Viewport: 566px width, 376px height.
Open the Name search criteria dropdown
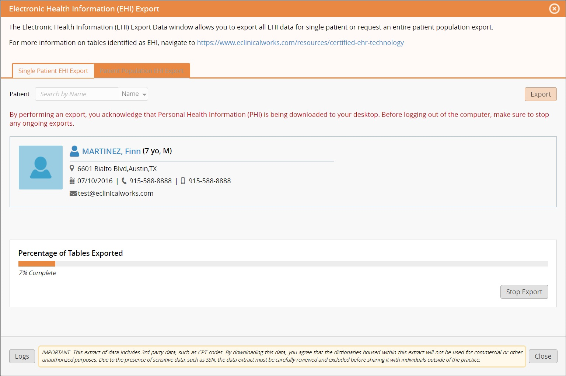point(133,94)
